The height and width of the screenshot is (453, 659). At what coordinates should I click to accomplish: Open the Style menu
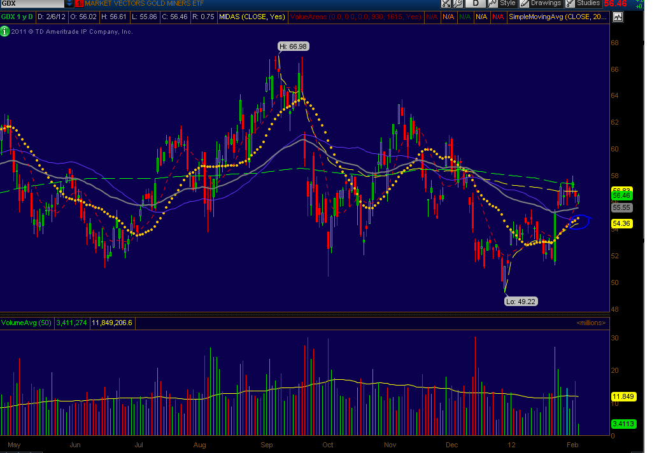click(x=502, y=3)
